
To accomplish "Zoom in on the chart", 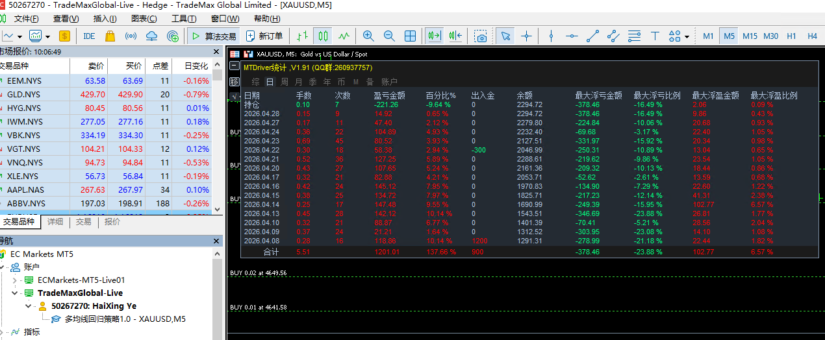I will click(368, 36).
